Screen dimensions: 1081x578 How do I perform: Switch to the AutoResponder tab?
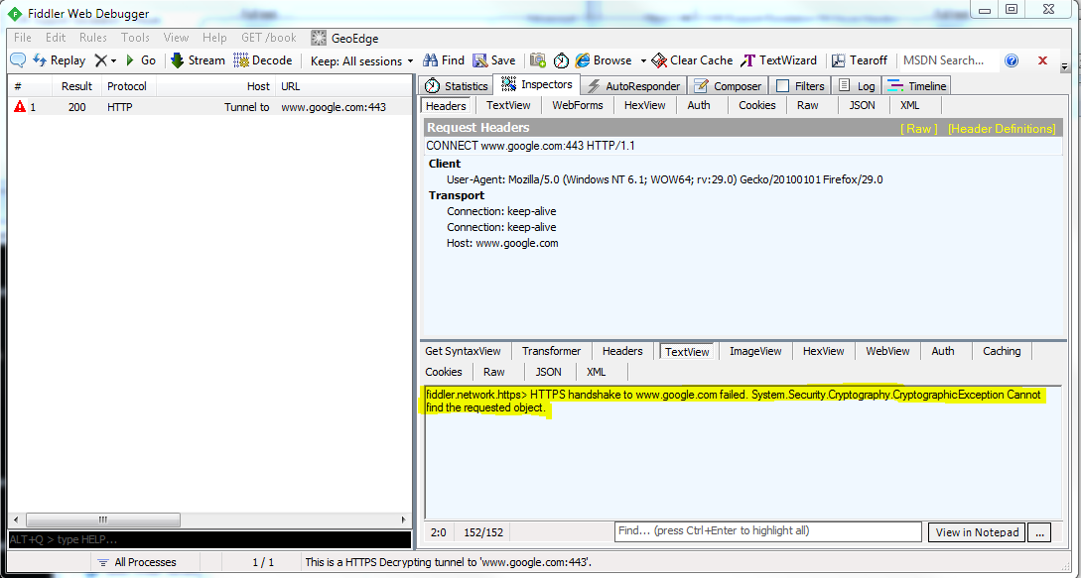point(633,86)
